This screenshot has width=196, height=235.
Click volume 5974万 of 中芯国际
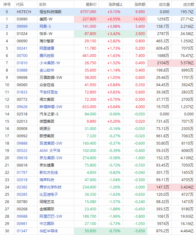pyautogui.click(x=163, y=224)
